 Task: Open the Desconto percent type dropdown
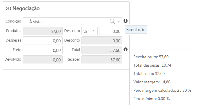pyautogui.click(x=90, y=31)
